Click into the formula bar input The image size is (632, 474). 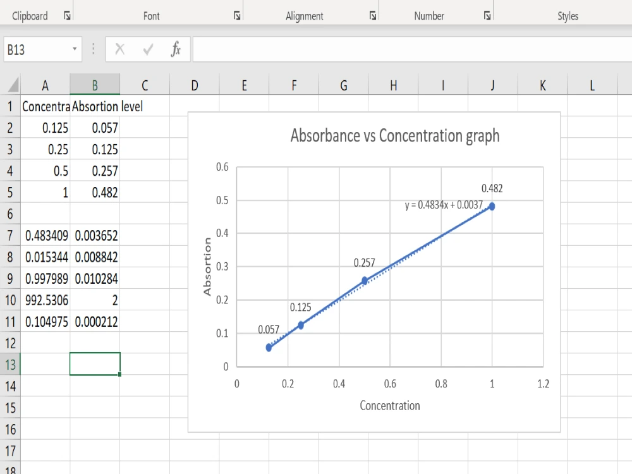[412, 49]
